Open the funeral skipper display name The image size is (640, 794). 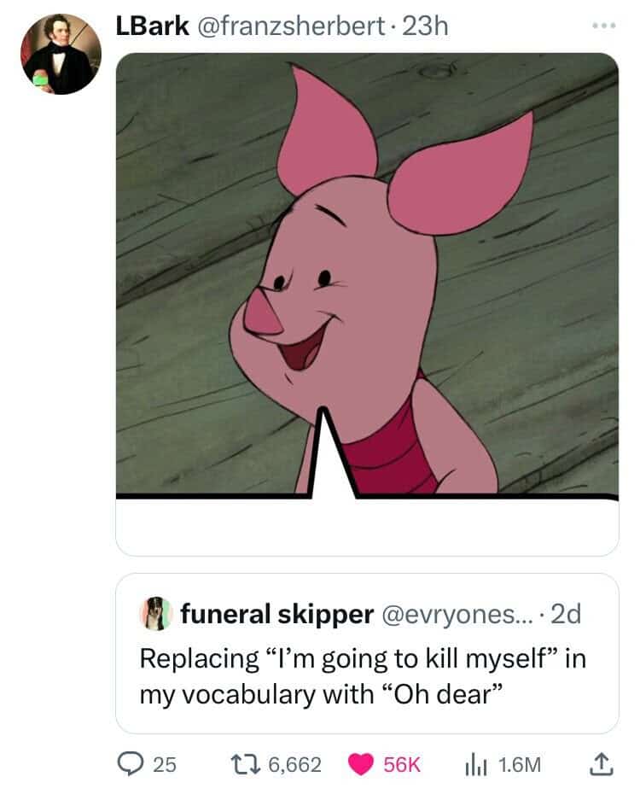[276, 614]
